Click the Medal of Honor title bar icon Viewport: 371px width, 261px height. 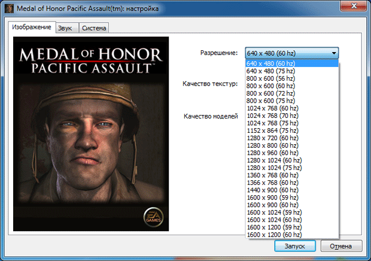pos(9,8)
